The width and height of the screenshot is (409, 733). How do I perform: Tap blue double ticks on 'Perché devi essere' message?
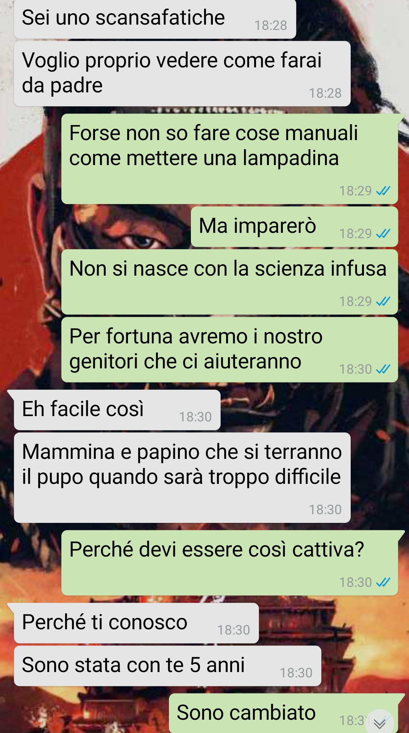[x=383, y=582]
